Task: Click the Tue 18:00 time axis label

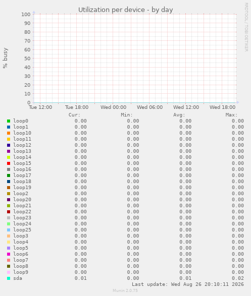Action: click(77, 107)
